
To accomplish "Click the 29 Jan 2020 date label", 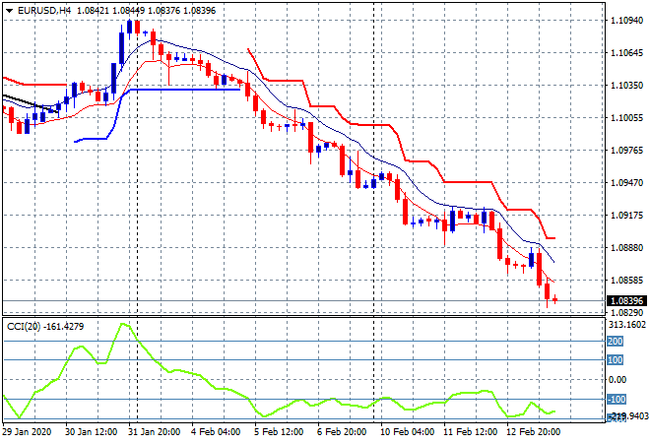I will coord(31,431).
